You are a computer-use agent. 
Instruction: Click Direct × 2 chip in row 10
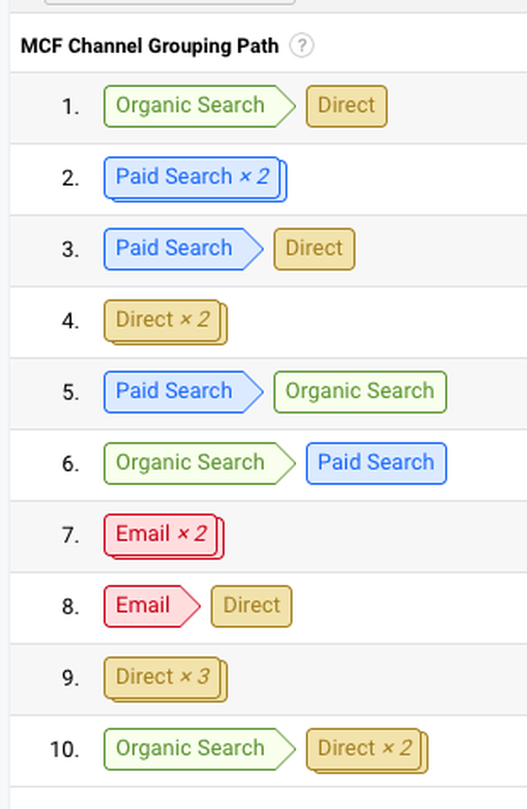point(364,748)
